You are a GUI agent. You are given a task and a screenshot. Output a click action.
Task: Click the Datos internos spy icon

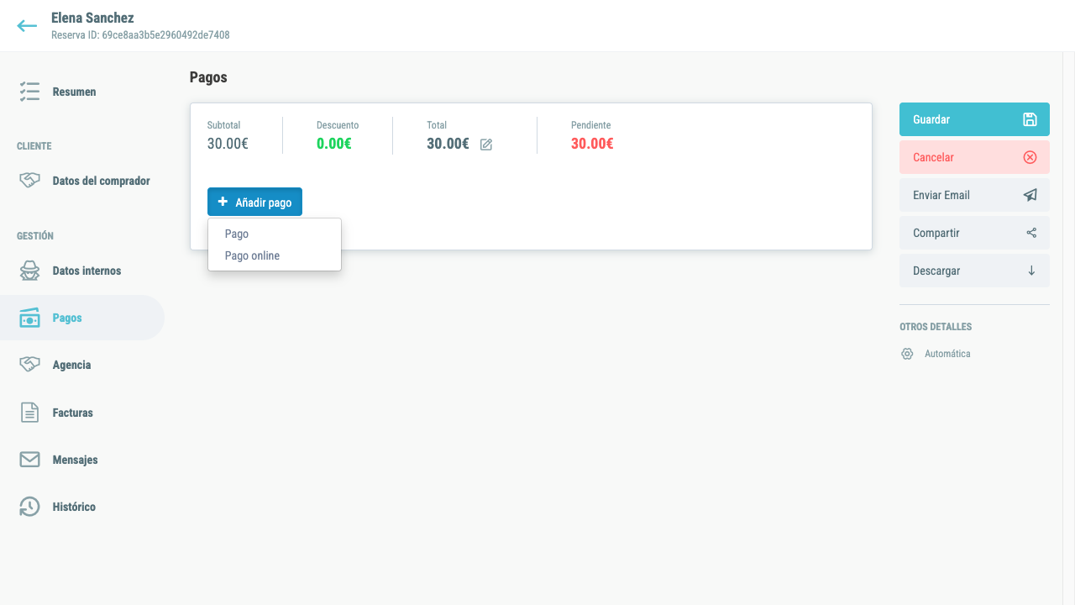tap(29, 271)
